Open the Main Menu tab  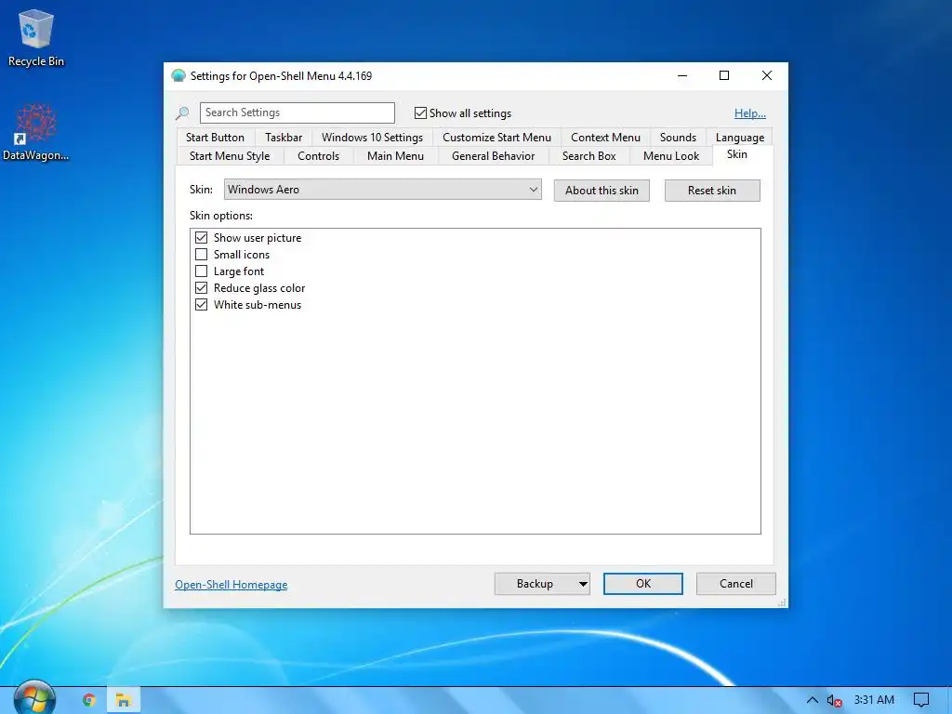(x=395, y=156)
